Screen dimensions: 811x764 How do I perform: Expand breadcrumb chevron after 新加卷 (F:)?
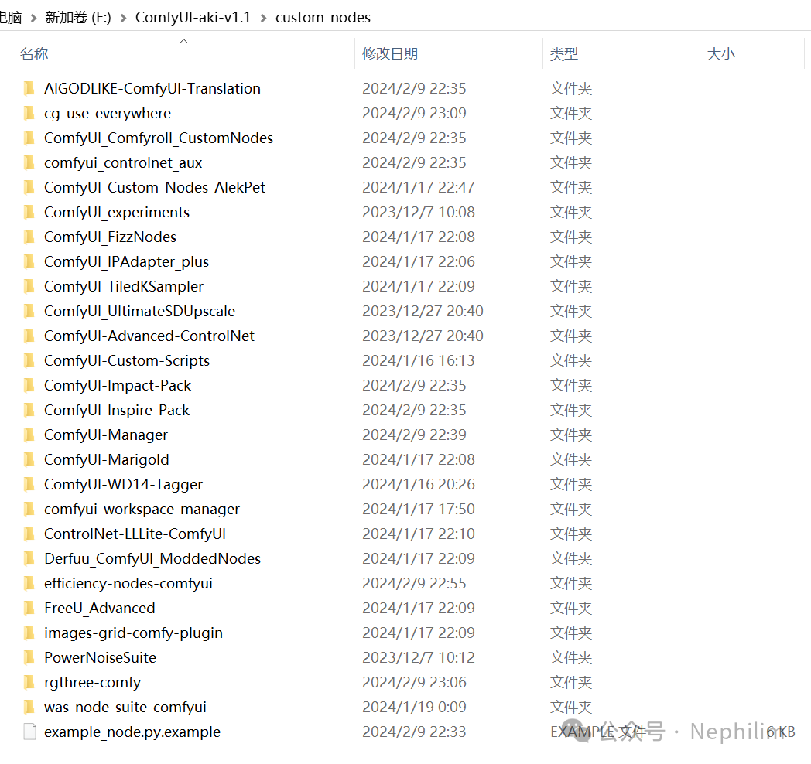point(124,18)
